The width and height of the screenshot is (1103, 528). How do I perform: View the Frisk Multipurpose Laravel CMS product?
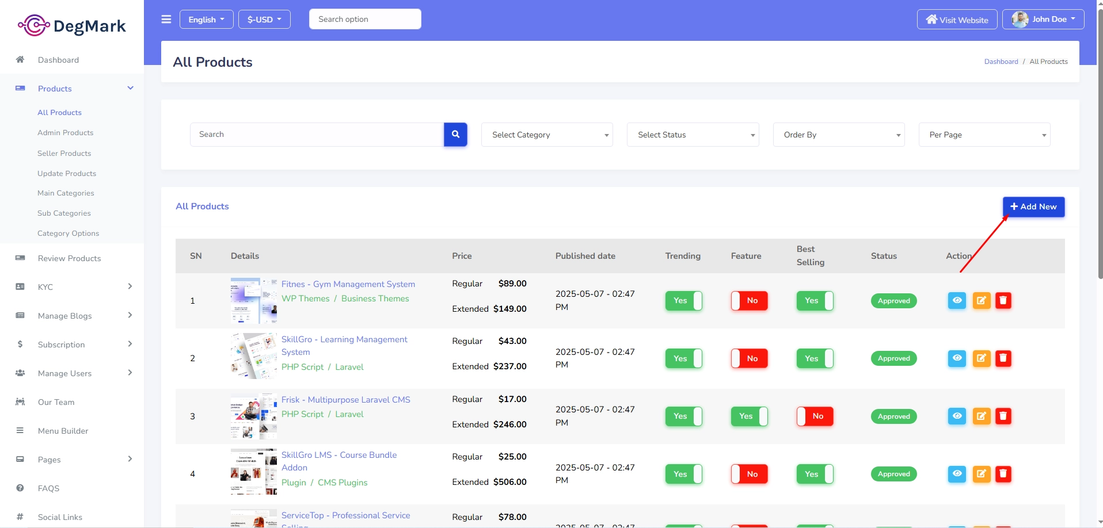[x=957, y=416]
